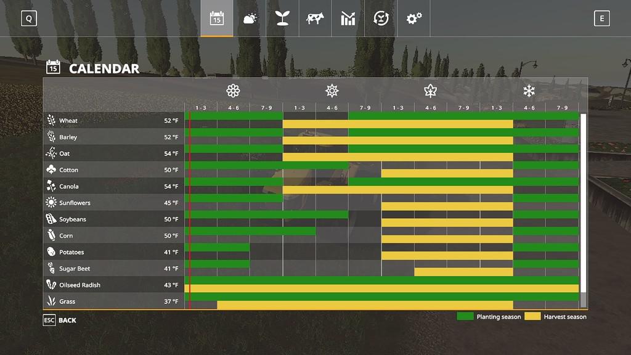Image resolution: width=631 pixels, height=355 pixels.
Task: Click the calendar vertical scrollbar
Action: [x=583, y=210]
